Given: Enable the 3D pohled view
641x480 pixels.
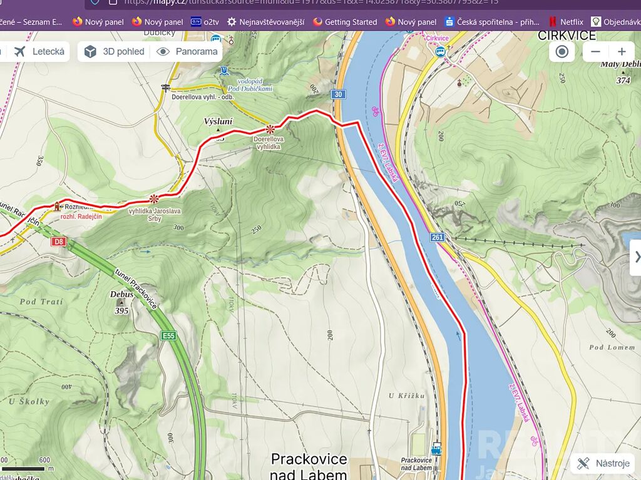Looking at the screenshot, I should pyautogui.click(x=114, y=51).
